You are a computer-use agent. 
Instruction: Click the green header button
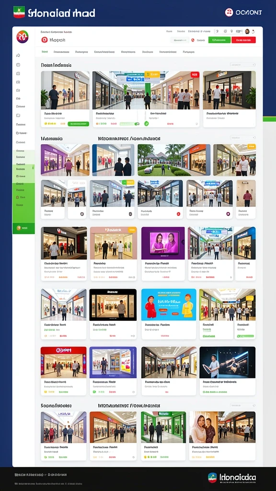click(219, 40)
